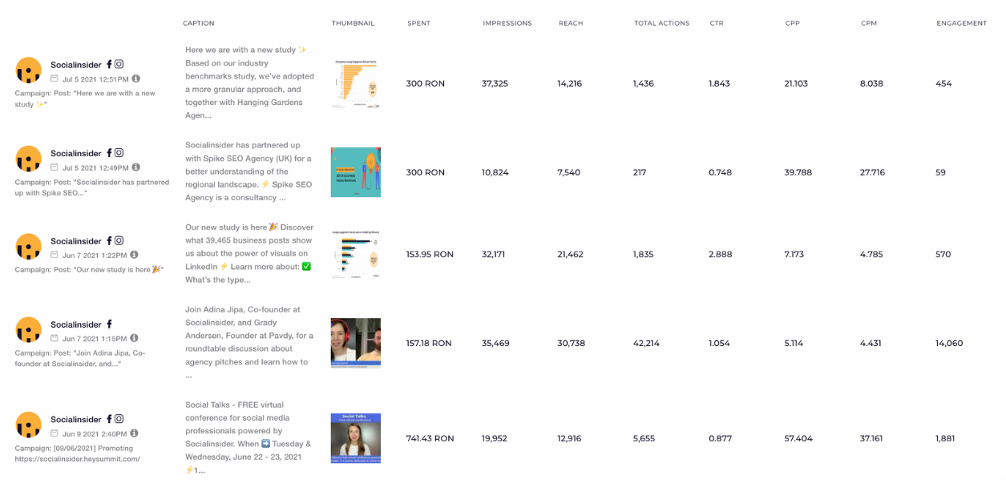Click Socialinsider avatar in Jun 9 2:40PM row
Image resolution: width=1006 pixels, height=491 pixels.
[29, 425]
